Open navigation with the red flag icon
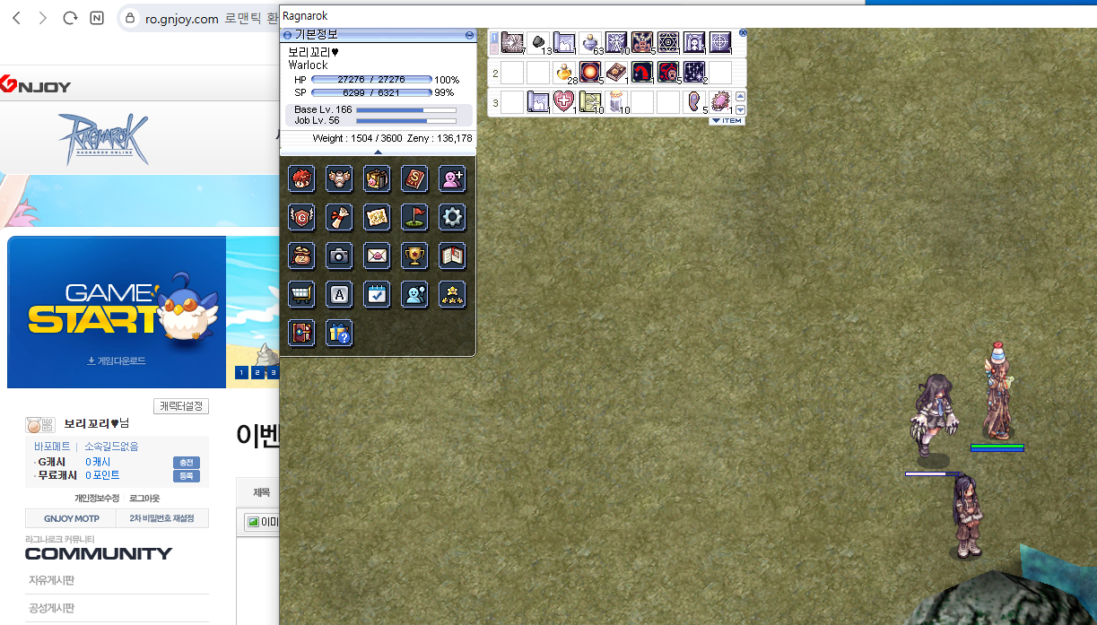The width and height of the screenshot is (1097, 625). 414,217
